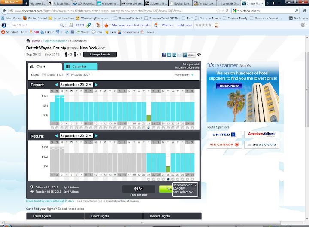This screenshot has height=227, width=309.
Task: Click the StumbleUpon Stumble! icon
Action: [3, 32]
